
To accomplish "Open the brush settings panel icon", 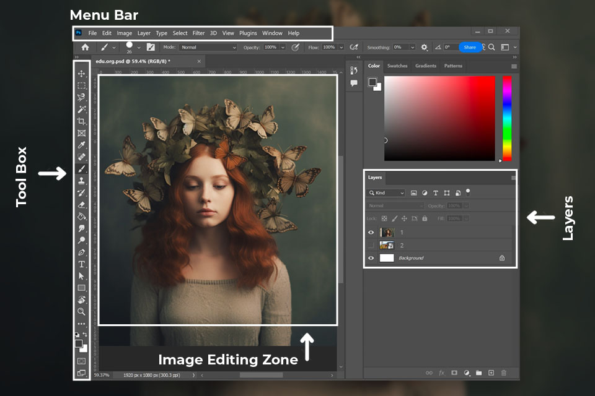I will (x=151, y=47).
